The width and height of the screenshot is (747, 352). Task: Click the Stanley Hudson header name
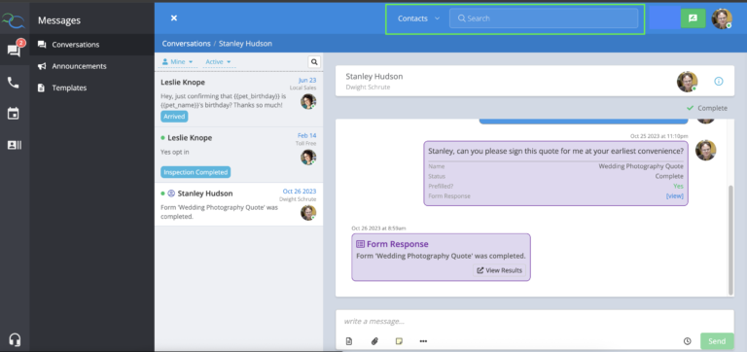click(x=373, y=76)
